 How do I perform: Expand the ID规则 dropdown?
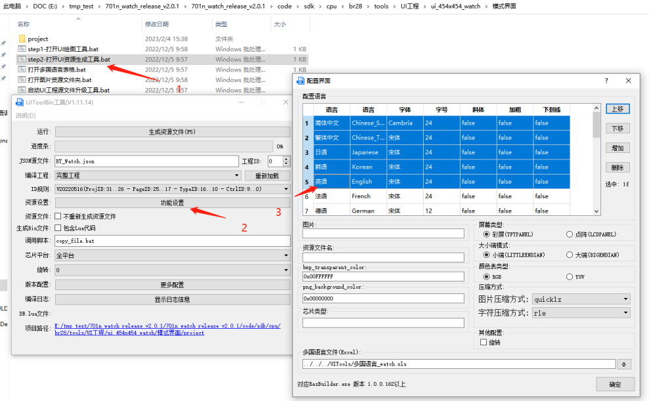[x=173, y=189]
